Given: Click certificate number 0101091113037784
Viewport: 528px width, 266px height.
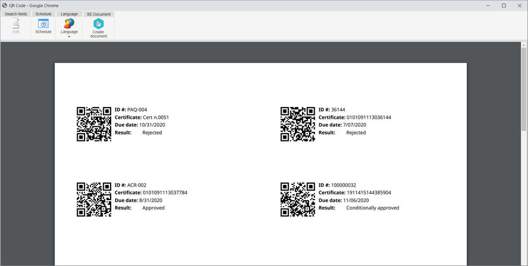Looking at the screenshot, I should tap(165, 193).
